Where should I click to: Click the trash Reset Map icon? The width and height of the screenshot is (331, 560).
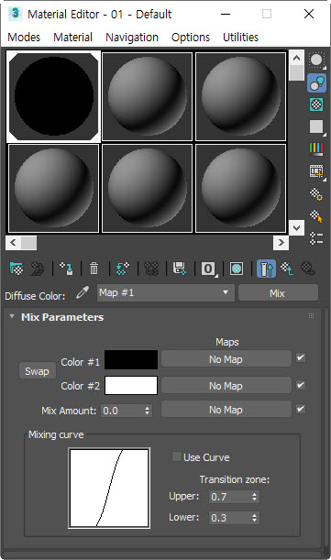[94, 269]
